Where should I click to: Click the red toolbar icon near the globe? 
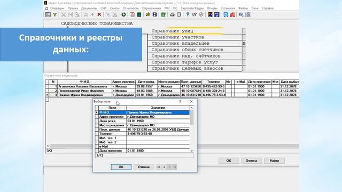pyautogui.click(x=232, y=14)
